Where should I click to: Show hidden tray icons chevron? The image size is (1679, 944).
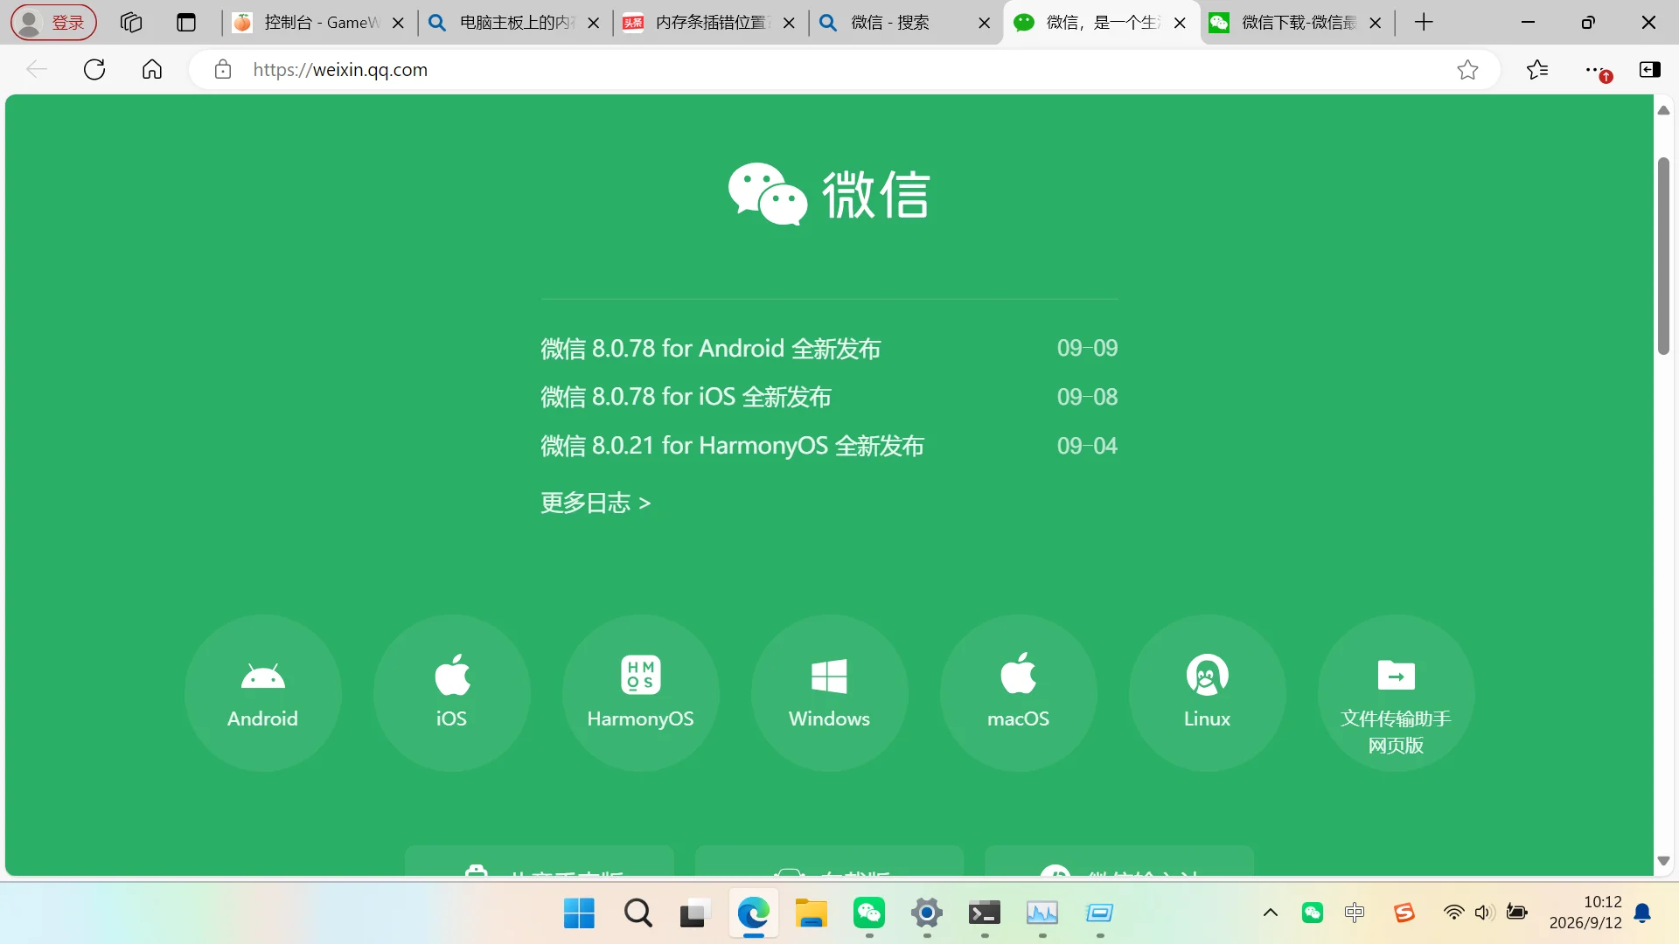pos(1271,913)
